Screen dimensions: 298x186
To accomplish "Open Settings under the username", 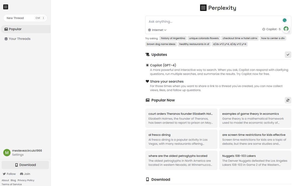I will tap(18, 155).
